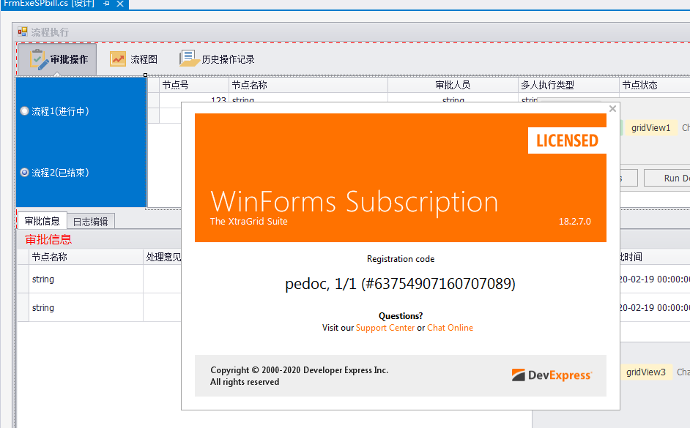Click the gridView1 label tag
The image size is (690, 428).
[x=650, y=127]
